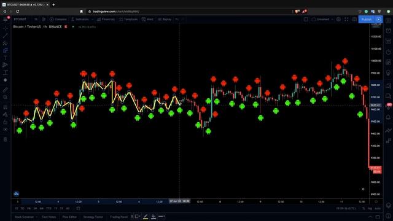Open chart settings gear in top toolbar
The height and width of the screenshot is (221, 393).
pos(338,19)
